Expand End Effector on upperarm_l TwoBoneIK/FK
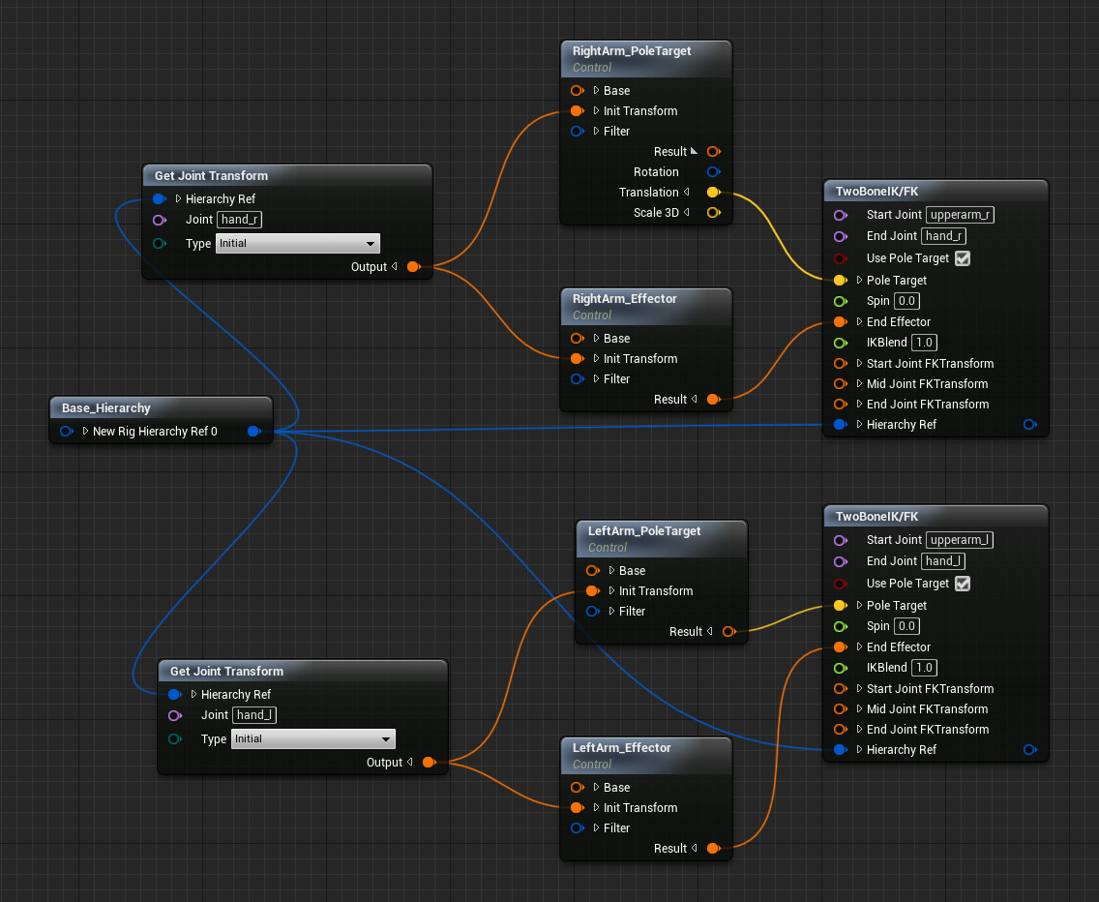Image resolution: width=1099 pixels, height=902 pixels. 860,647
